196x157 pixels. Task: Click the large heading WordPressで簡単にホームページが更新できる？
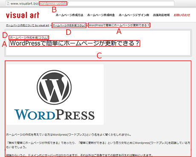click(x=75, y=43)
